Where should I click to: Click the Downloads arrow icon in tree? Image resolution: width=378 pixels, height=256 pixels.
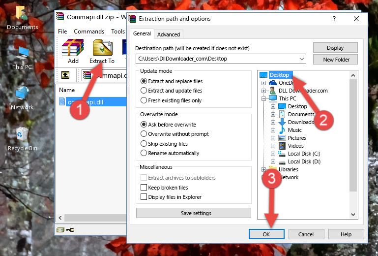click(x=282, y=122)
